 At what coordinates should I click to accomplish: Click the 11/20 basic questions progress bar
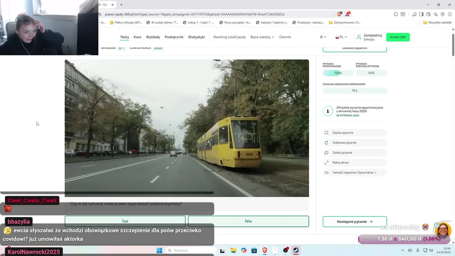[x=338, y=73]
